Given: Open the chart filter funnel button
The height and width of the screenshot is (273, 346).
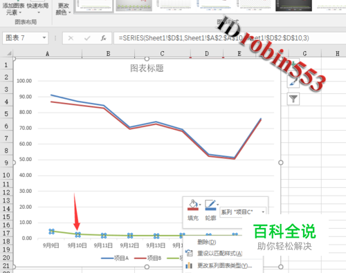Looking at the screenshot, I should point(293,99).
